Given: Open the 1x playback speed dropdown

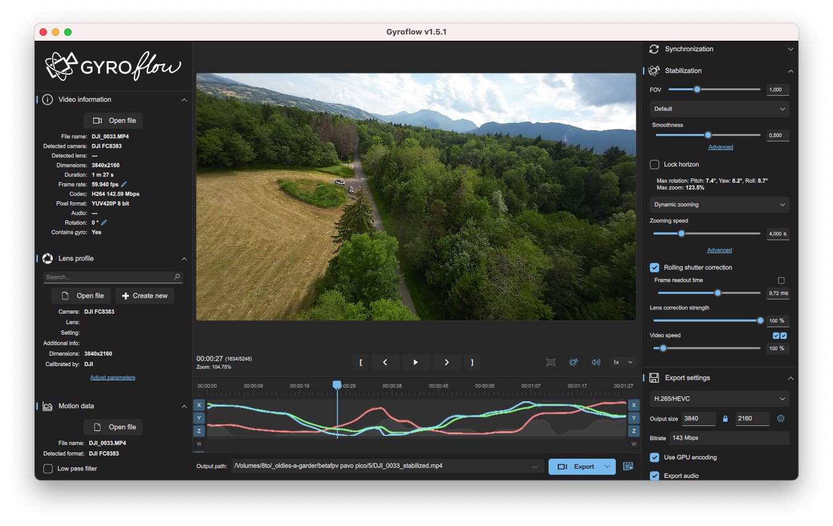Looking at the screenshot, I should point(623,362).
